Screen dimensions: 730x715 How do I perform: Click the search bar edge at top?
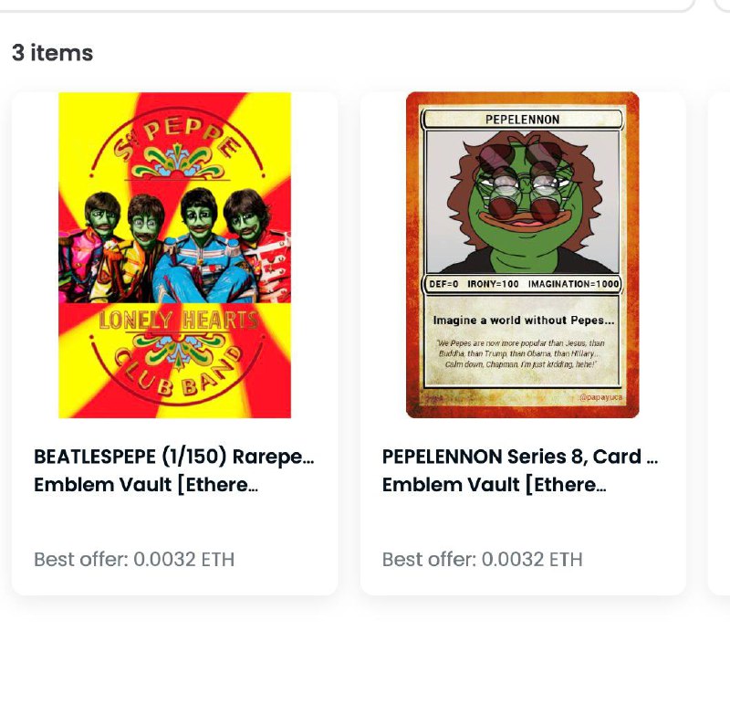(348, 5)
